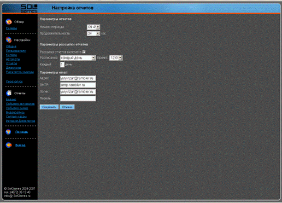This screenshot has height=203, width=282.
Task: Click the Перезапуск link
Action: (x=14, y=82)
